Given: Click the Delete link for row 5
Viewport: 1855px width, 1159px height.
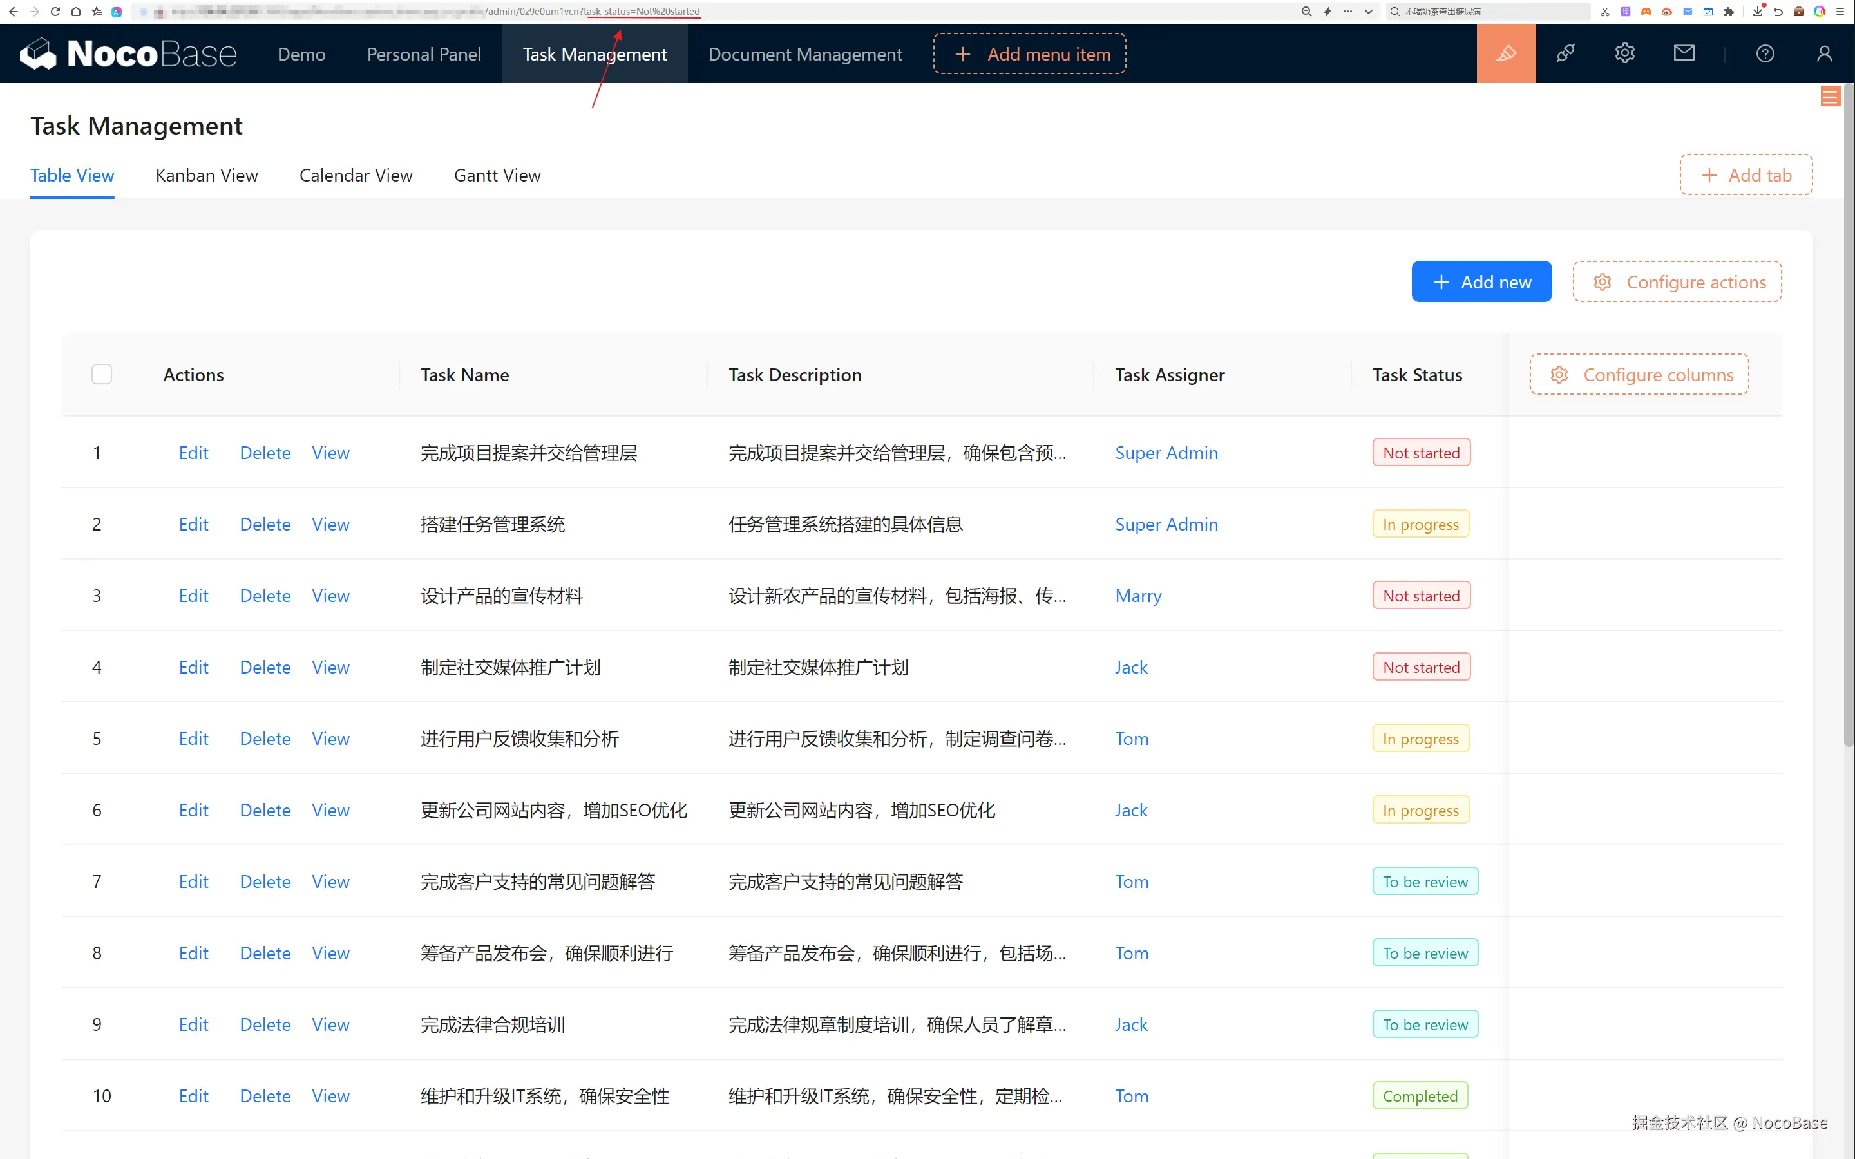Looking at the screenshot, I should click(265, 738).
